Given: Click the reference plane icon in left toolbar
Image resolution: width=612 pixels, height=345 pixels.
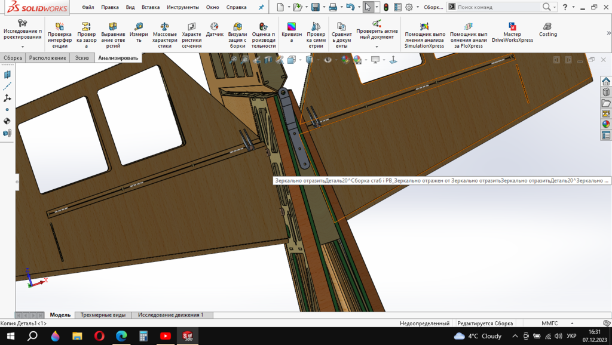Looking at the screenshot, I should pyautogui.click(x=7, y=75).
